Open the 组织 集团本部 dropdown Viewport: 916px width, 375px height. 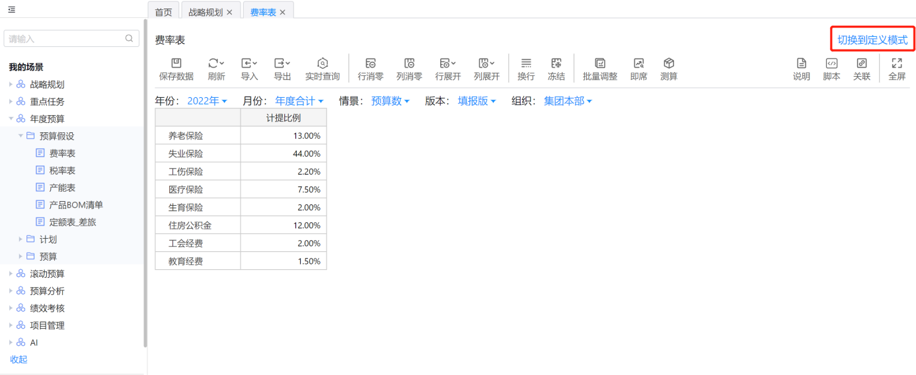(x=568, y=101)
